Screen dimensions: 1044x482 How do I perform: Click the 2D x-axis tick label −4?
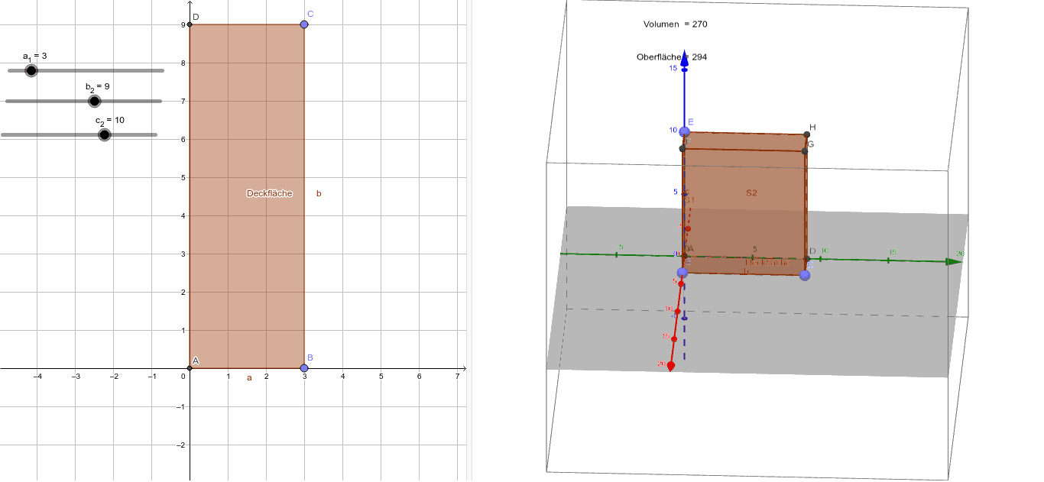[36, 377]
